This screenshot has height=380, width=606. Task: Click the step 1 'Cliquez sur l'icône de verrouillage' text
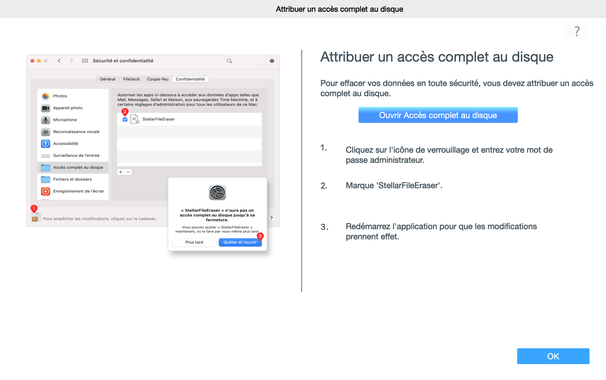point(449,155)
